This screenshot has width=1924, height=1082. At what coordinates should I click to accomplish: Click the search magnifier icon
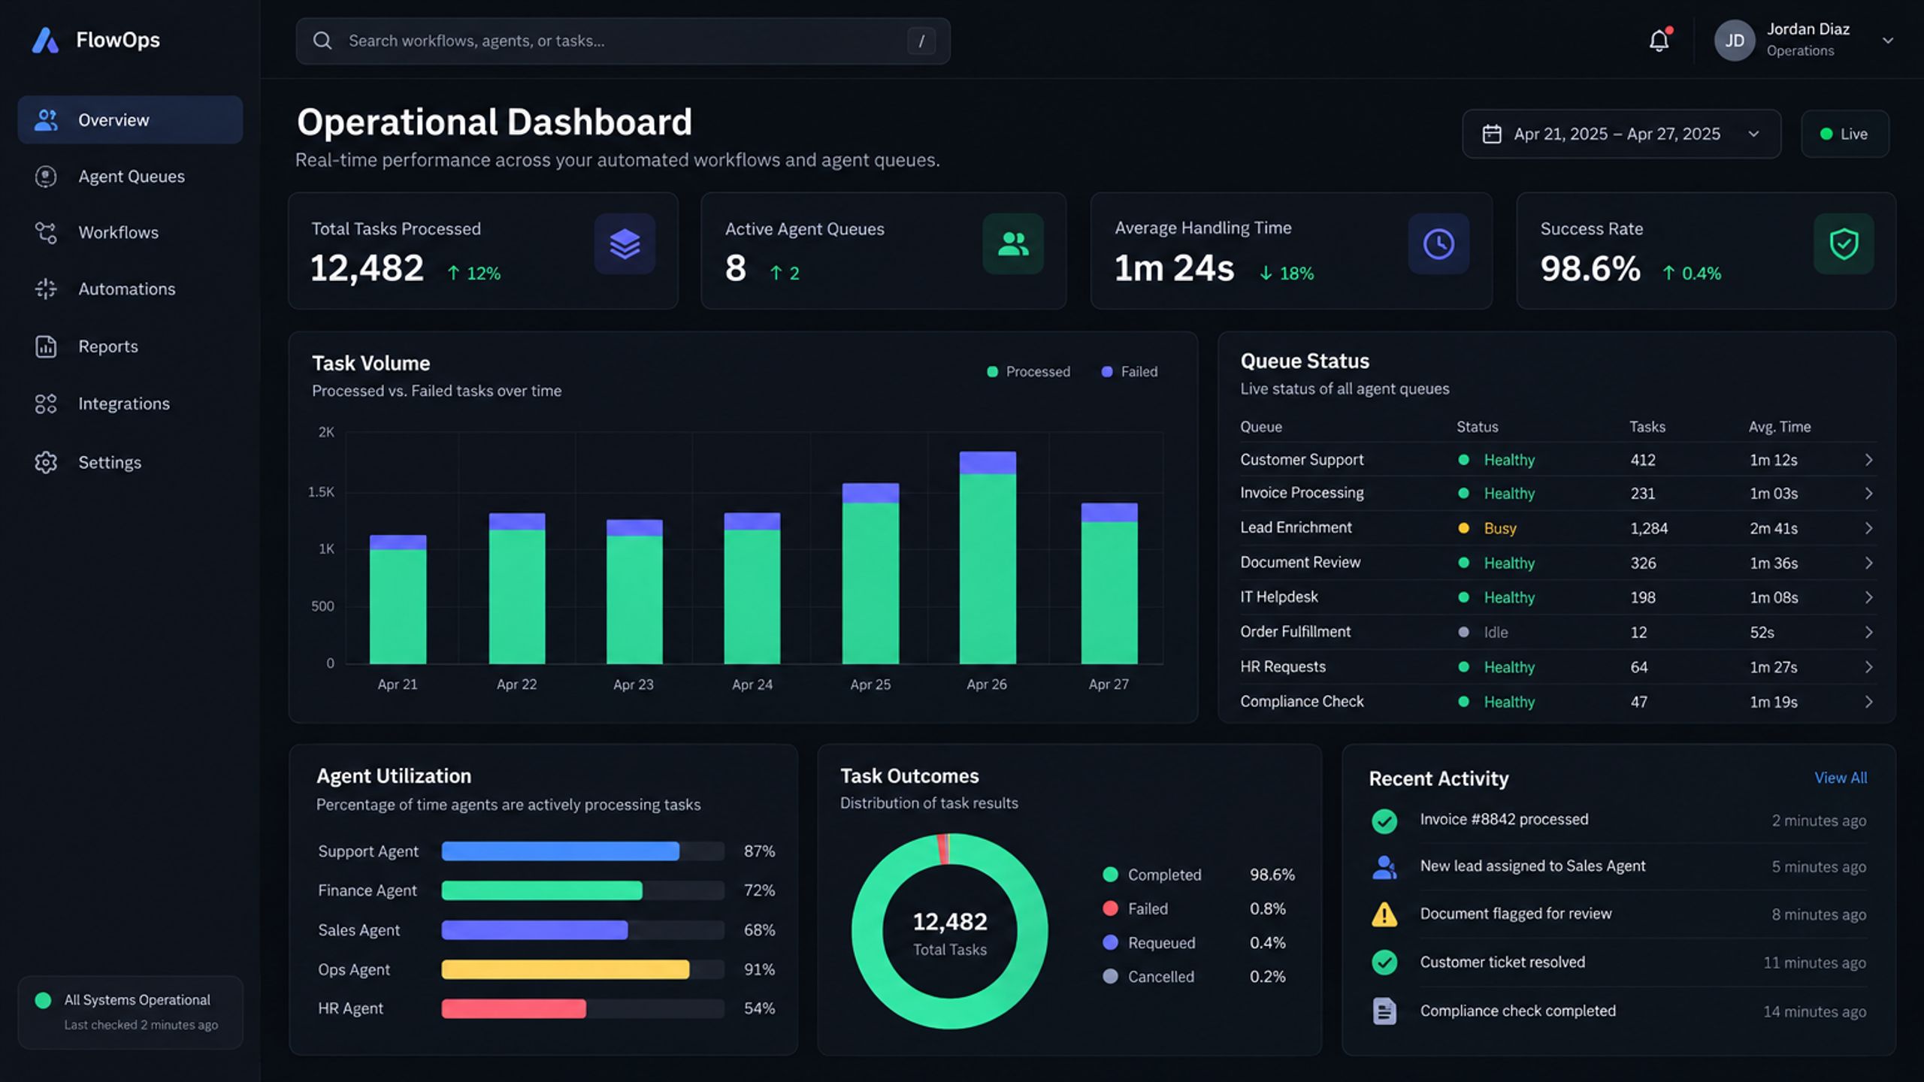click(x=322, y=41)
